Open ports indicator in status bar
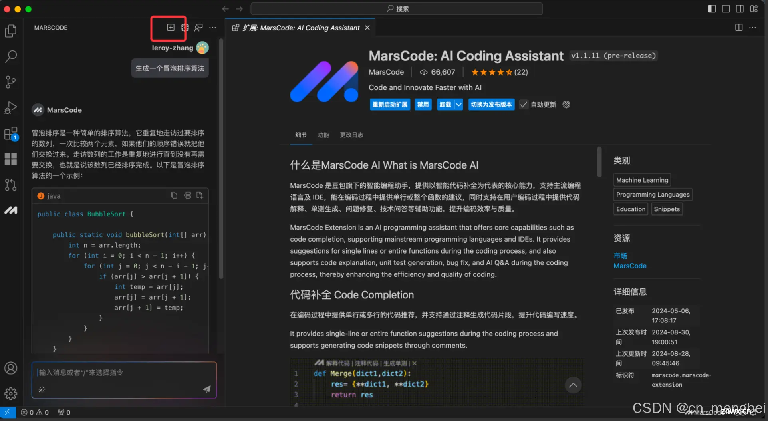The width and height of the screenshot is (768, 421). [64, 412]
